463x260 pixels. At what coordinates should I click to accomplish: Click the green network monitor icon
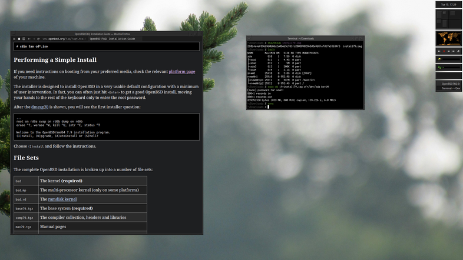[439, 68]
